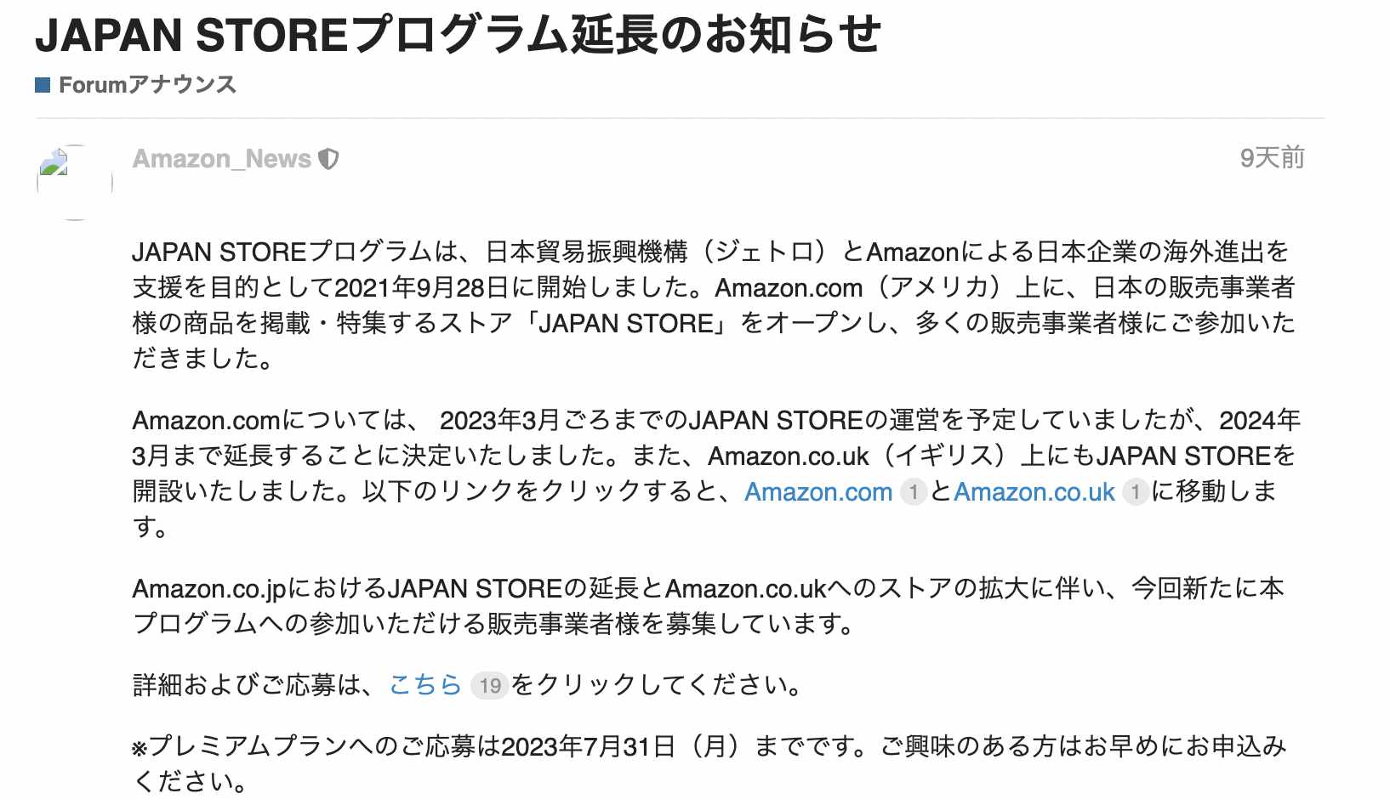The height and width of the screenshot is (799, 1390).
Task: Click the click-count badge after Amazon.co.uk
Action: coord(1136,491)
